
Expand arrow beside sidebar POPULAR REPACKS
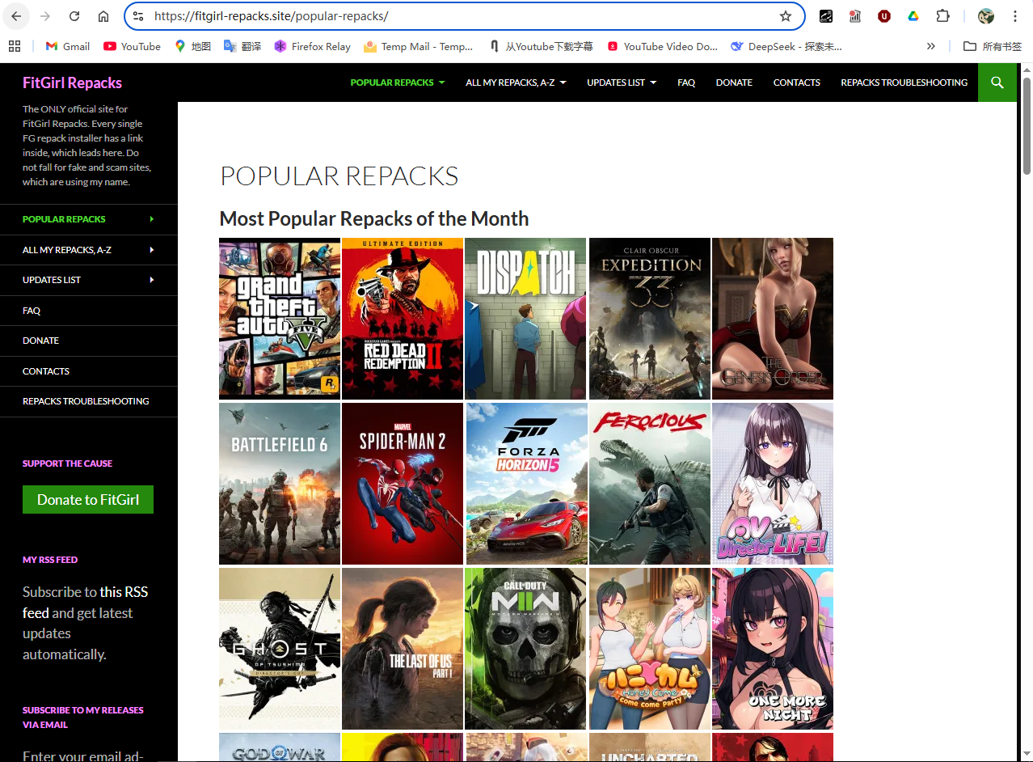pyautogui.click(x=152, y=219)
